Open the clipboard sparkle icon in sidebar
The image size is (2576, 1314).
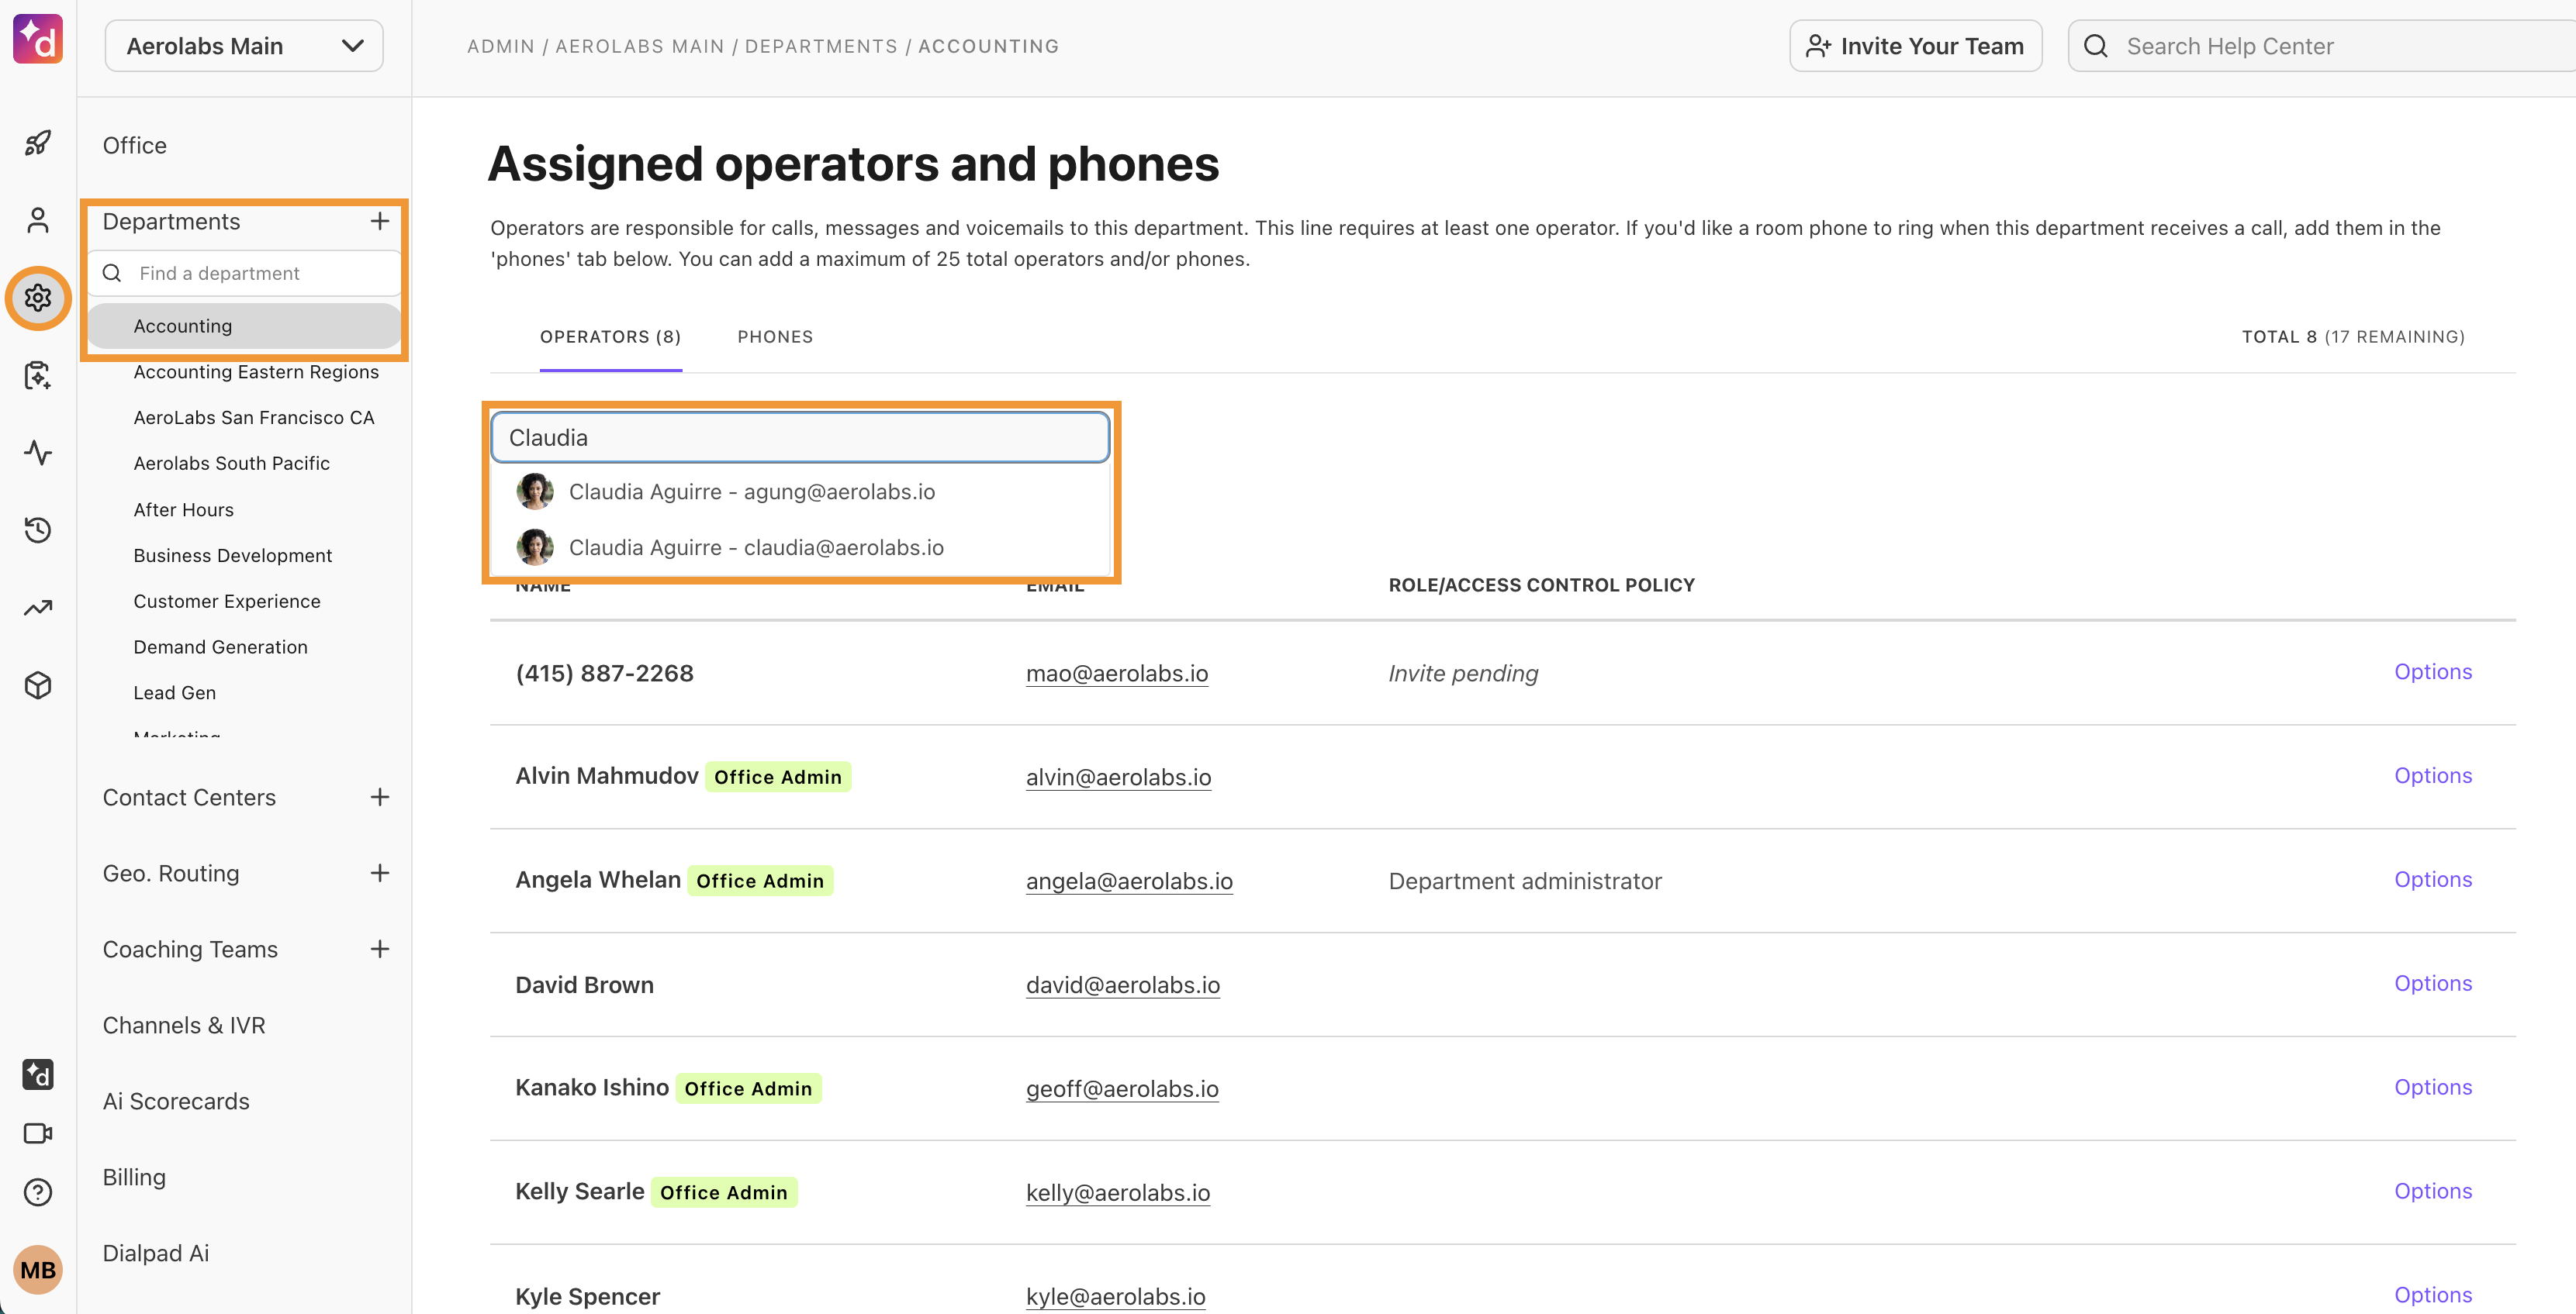[x=38, y=376]
